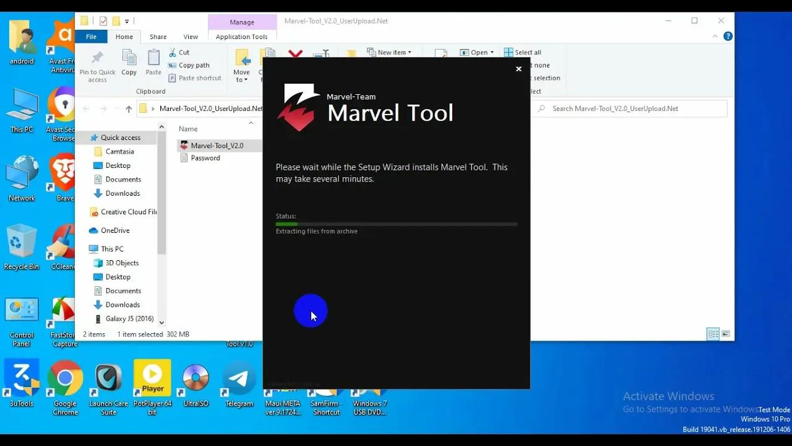Open Camtasia folder in the navigation pane
The height and width of the screenshot is (446, 792).
[x=119, y=151]
